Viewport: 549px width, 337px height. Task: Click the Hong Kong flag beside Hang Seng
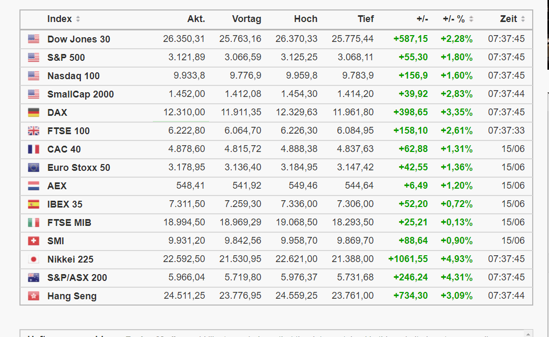click(34, 296)
